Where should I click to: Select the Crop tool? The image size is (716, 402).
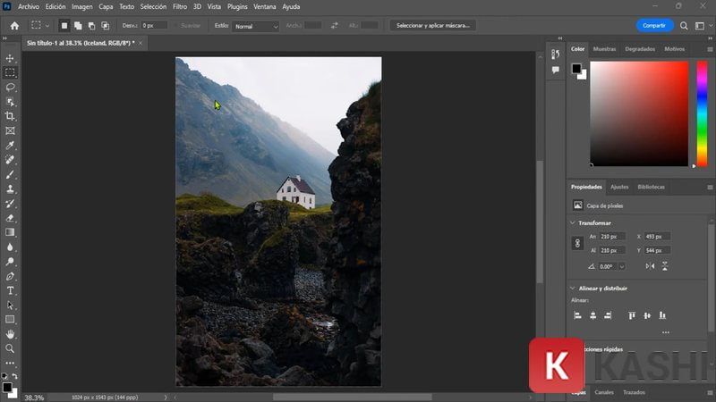(x=10, y=116)
